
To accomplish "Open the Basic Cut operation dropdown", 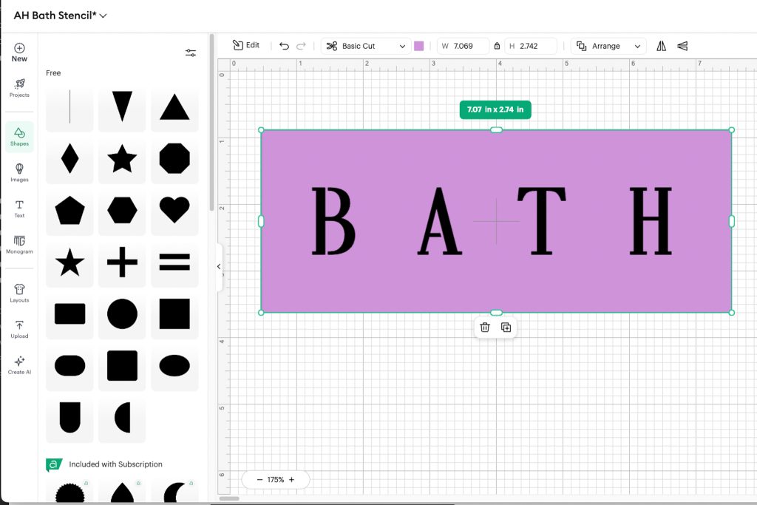I will click(365, 45).
